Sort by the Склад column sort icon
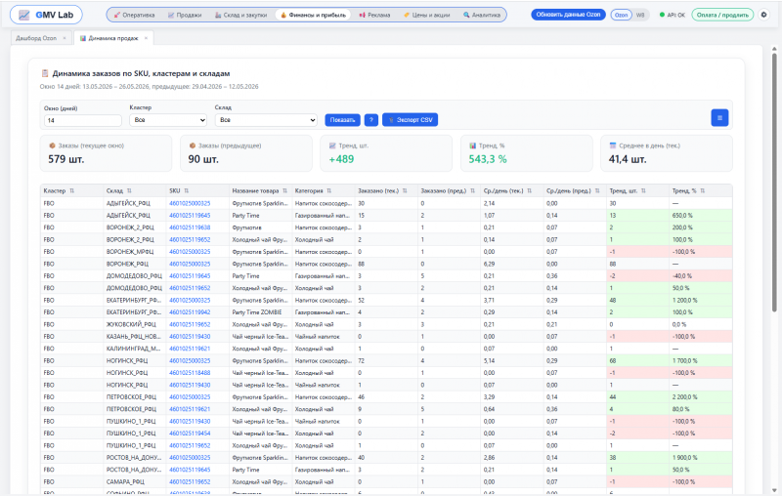The image size is (782, 496). 129,190
